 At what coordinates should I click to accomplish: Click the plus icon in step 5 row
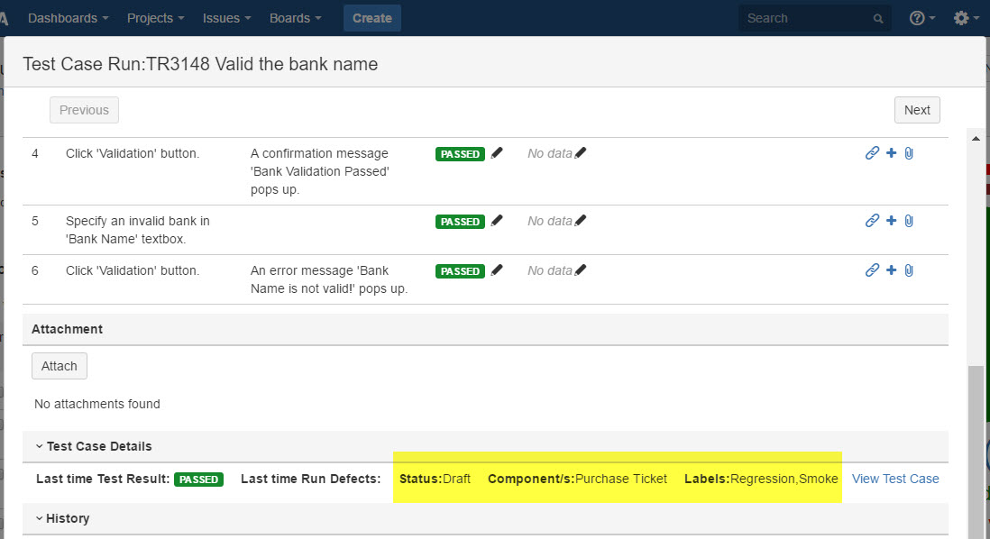click(x=891, y=221)
